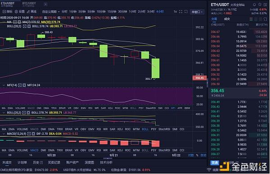Viewport: 270px width, 174px height.
Task: Open 单窗口 window layout dropdown
Action: coord(197,12)
